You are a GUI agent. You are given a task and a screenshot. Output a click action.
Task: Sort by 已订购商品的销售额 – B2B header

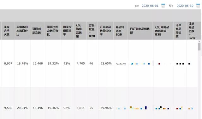tap(162, 31)
